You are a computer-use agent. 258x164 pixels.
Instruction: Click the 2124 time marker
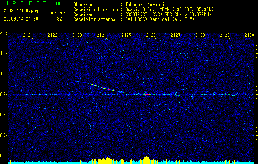[x=102, y=35]
